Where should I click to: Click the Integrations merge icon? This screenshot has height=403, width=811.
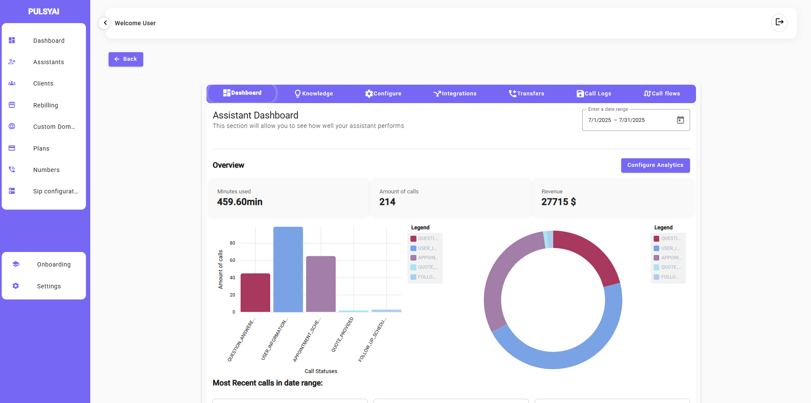tap(437, 94)
